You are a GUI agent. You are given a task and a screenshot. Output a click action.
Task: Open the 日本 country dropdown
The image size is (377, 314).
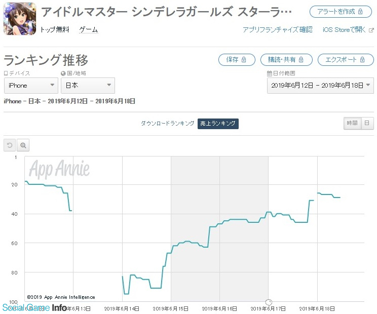(x=88, y=86)
